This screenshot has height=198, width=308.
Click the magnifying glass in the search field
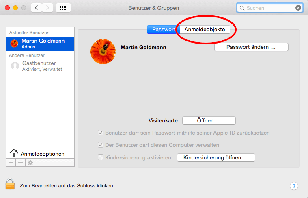coord(242,8)
